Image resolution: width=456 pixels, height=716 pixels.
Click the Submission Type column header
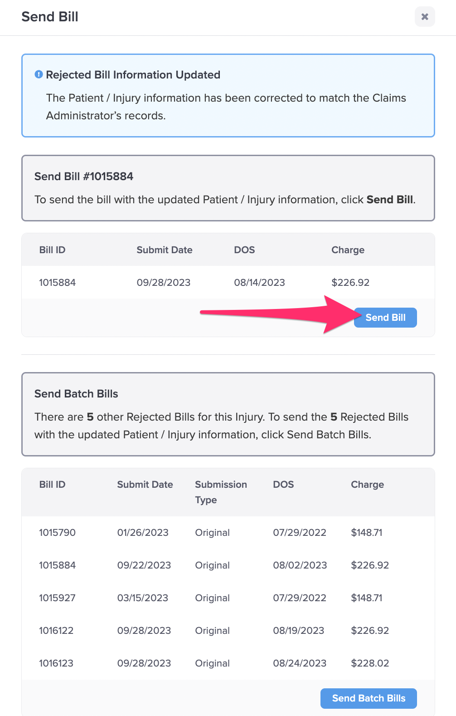221,492
